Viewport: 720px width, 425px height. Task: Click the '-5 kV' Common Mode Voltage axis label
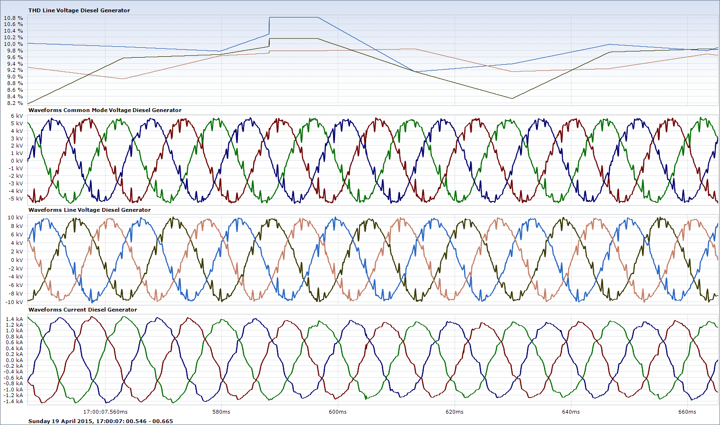point(16,199)
